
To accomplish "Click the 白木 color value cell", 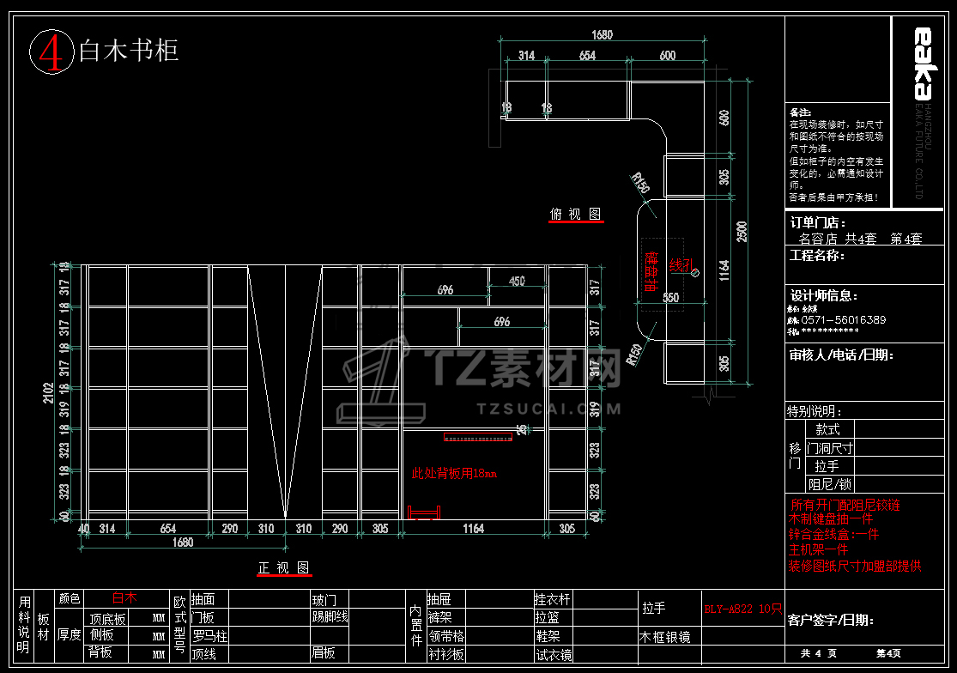I will [125, 598].
